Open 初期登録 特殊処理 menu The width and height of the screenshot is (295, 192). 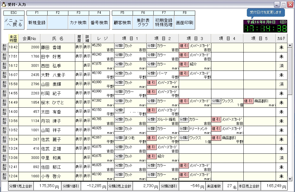point(164,22)
